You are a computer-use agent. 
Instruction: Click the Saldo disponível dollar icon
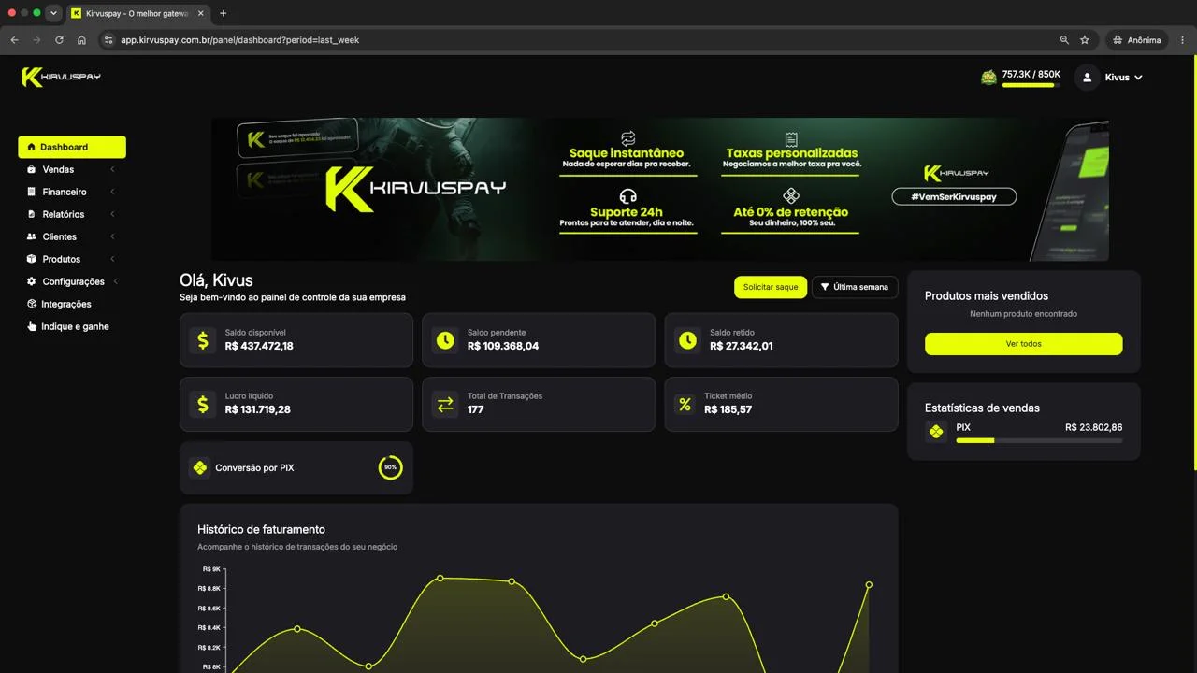click(x=203, y=340)
